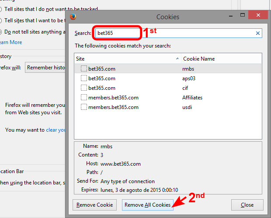
Task: Sort by the Cookie Name column header
Action: pyautogui.click(x=221, y=59)
